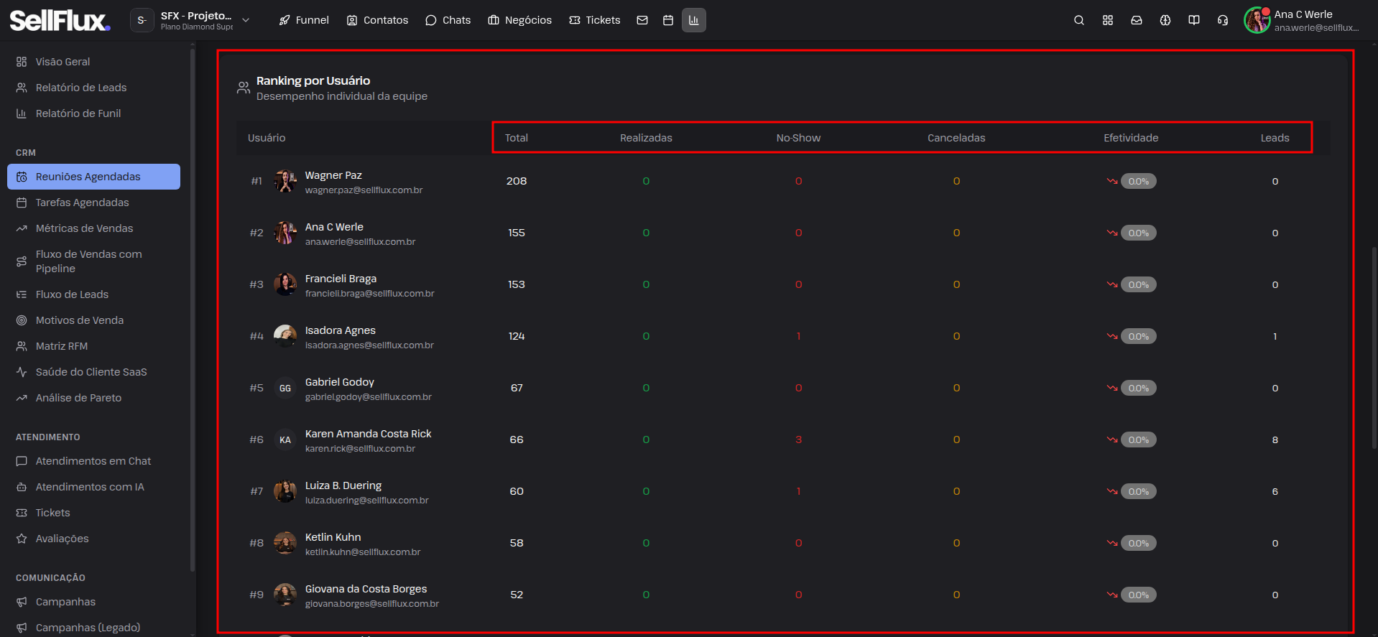This screenshot has height=637, width=1378.
Task: Click Isadora Agnes's 0.0% effectiveness badge
Action: (1139, 336)
